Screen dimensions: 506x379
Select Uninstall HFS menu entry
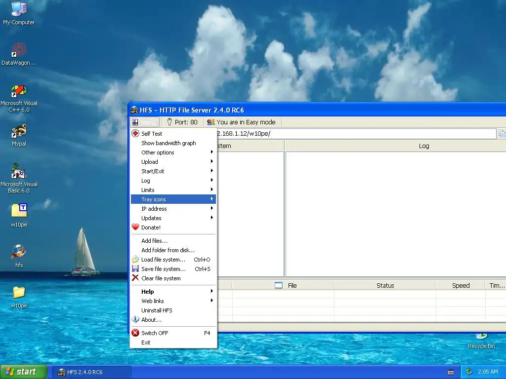173,310
